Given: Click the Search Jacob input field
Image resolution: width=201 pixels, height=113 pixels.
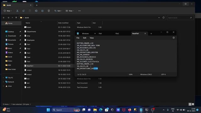Looking at the screenshot, I should [x=180, y=18].
